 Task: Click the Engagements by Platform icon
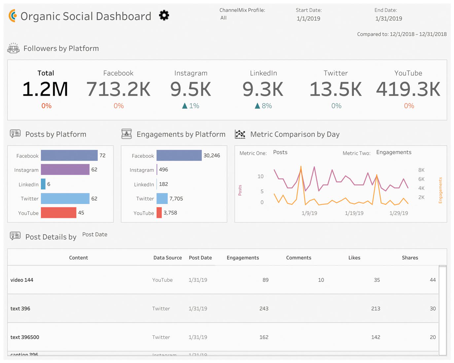(126, 134)
